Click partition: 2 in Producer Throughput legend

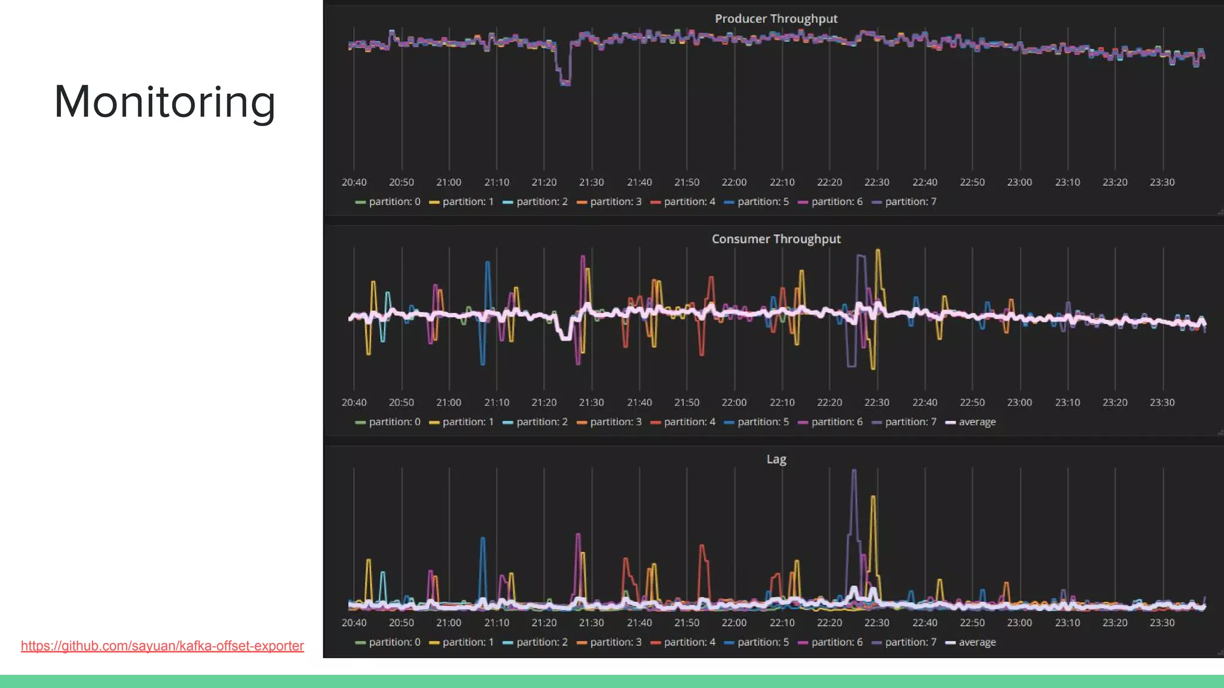[541, 202]
